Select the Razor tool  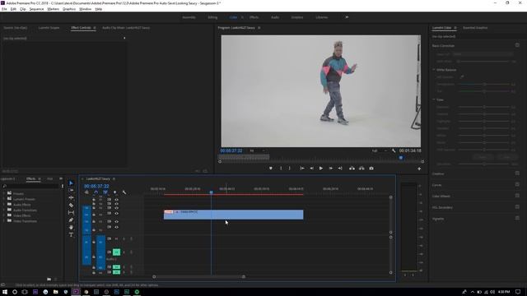click(71, 205)
